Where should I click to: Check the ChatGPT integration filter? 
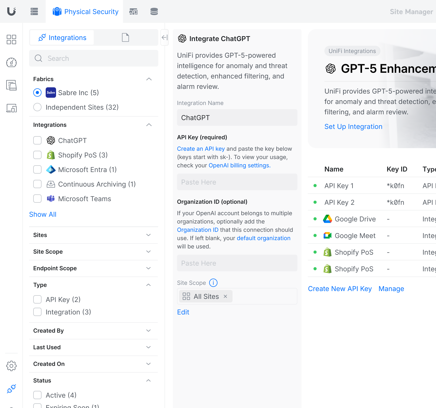pyautogui.click(x=37, y=140)
